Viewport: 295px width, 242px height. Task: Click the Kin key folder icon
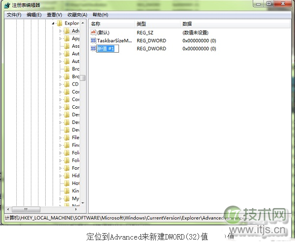pos(67,191)
